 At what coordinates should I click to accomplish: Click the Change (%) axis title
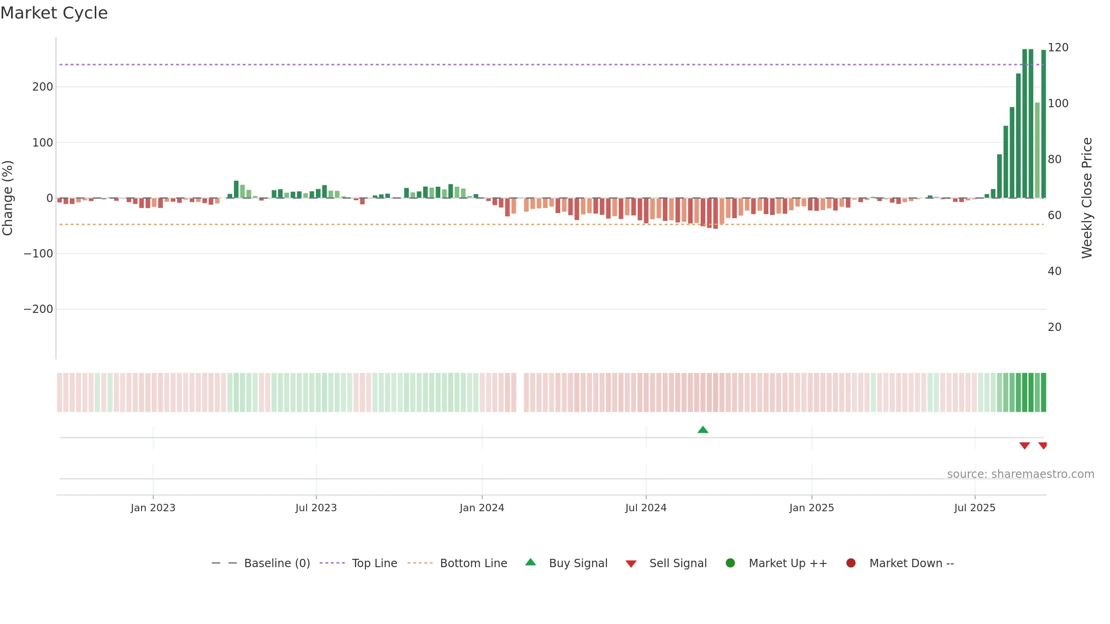coord(8,198)
